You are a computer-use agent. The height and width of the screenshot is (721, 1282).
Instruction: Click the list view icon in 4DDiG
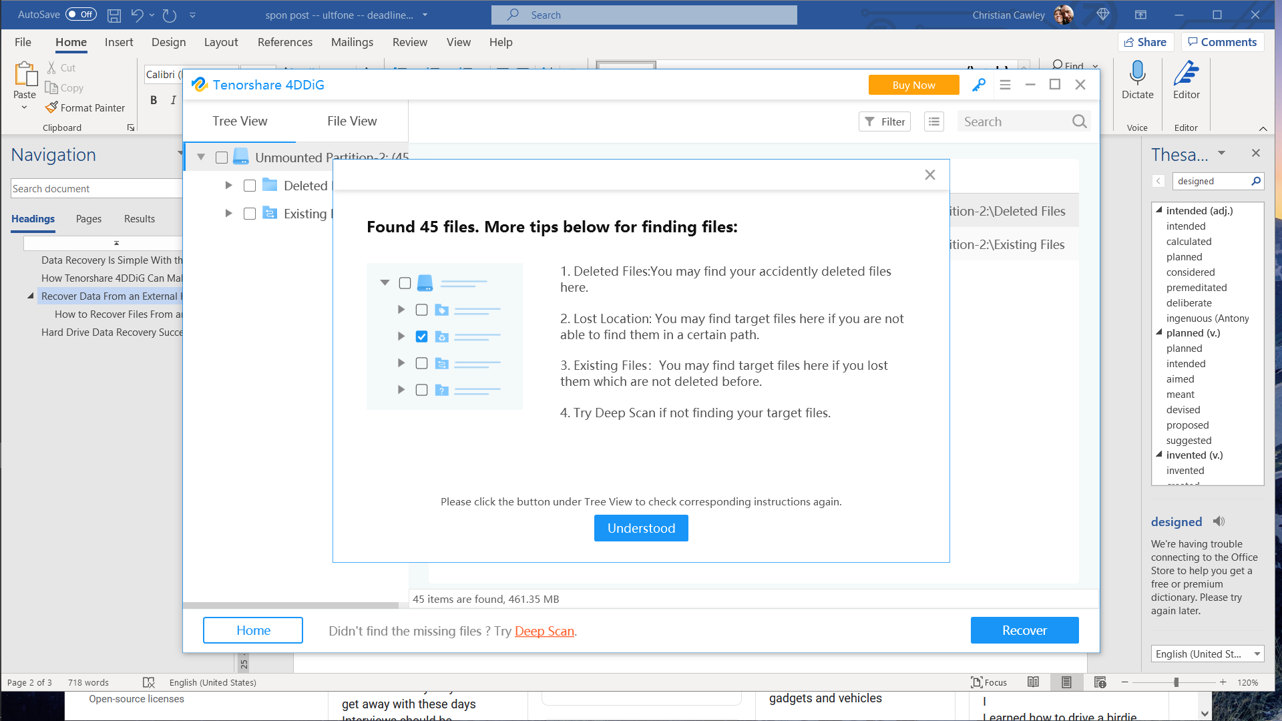click(932, 121)
